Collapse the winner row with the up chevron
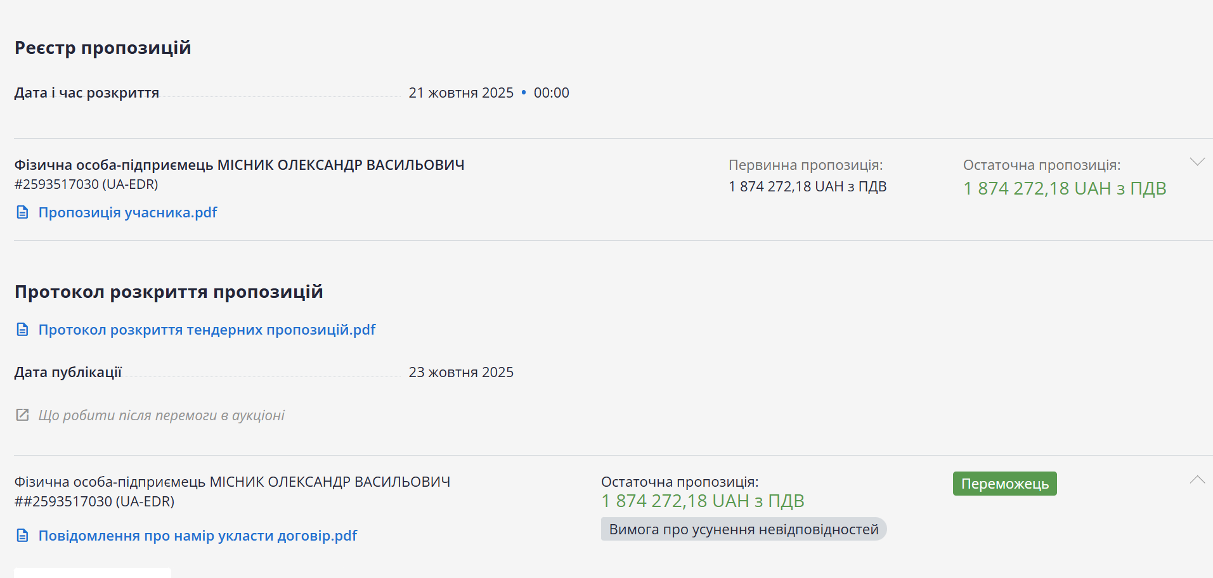 click(x=1197, y=480)
